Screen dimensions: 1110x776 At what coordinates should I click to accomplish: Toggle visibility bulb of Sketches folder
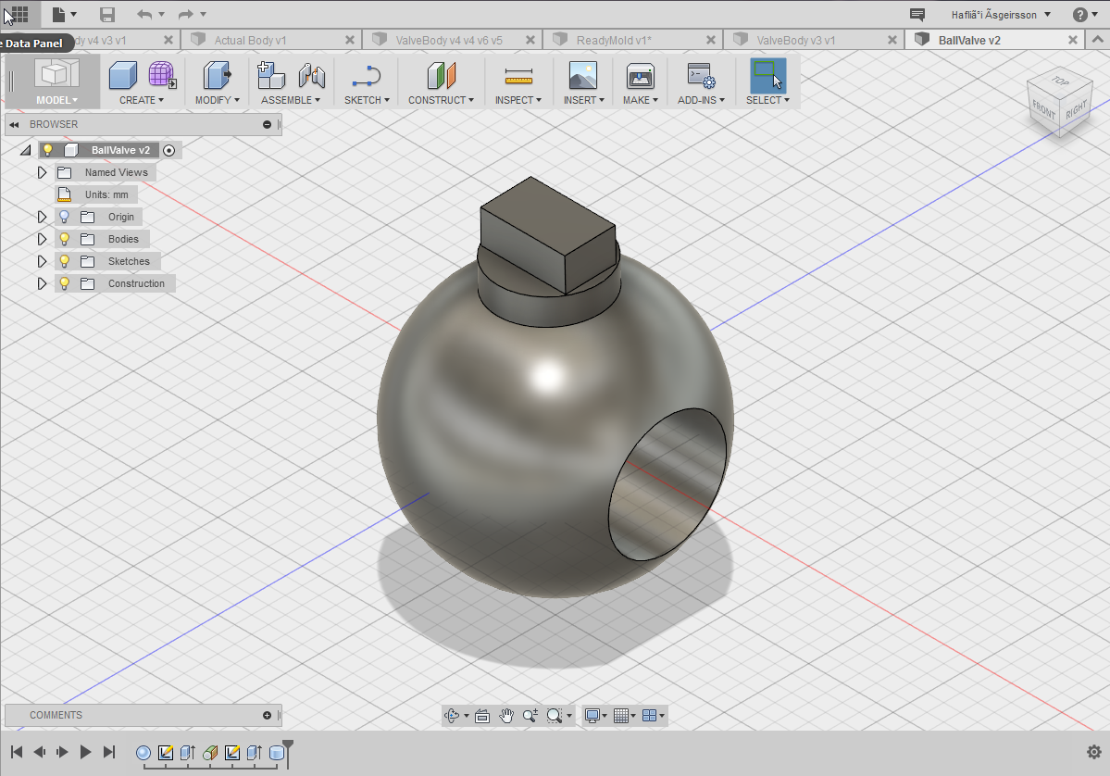click(x=65, y=261)
